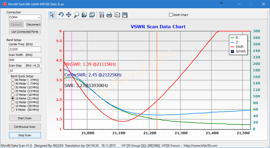Select the magnifier zoom tool
This screenshot has width=270, height=148.
pyautogui.click(x=76, y=15)
